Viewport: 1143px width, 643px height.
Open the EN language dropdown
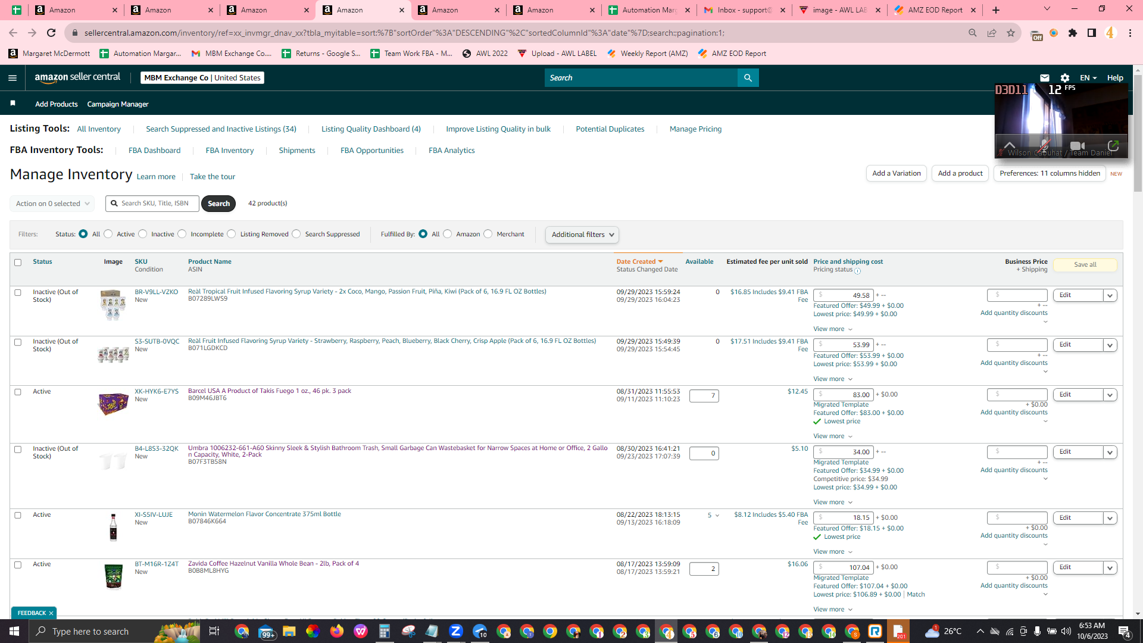pos(1088,78)
